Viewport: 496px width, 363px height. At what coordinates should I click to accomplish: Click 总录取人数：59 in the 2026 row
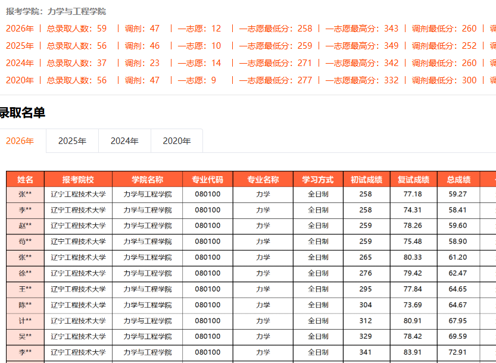coord(77,29)
